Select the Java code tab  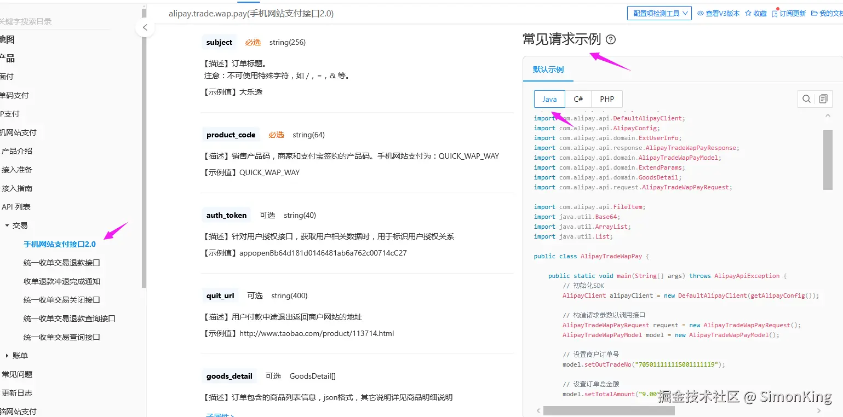tap(549, 99)
